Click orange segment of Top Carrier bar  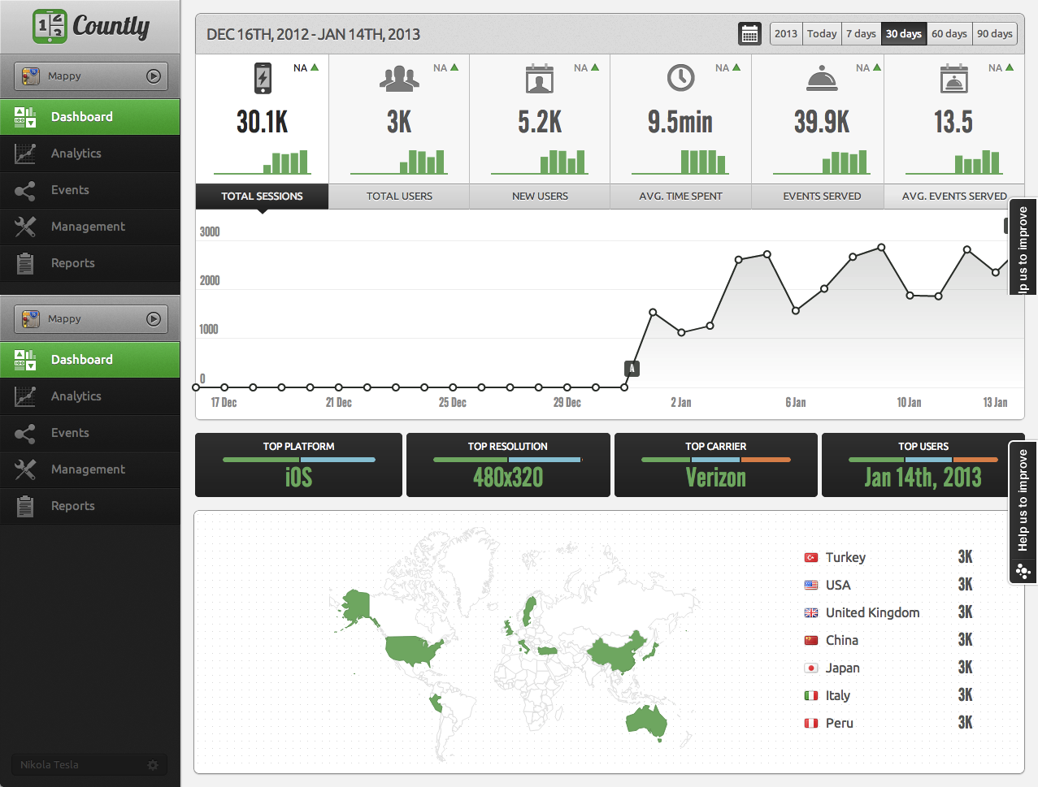click(765, 460)
